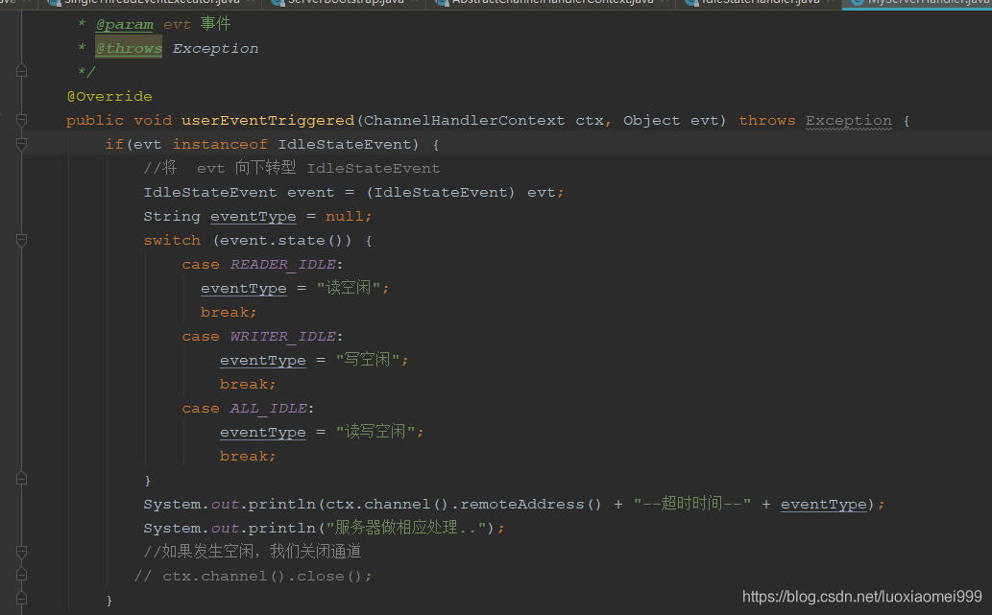This screenshot has height=615, width=992.
Task: Click event.state() in switch statement
Action: [x=282, y=240]
